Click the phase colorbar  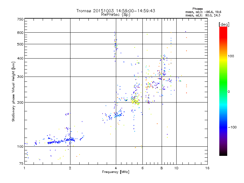[x=223, y=91]
